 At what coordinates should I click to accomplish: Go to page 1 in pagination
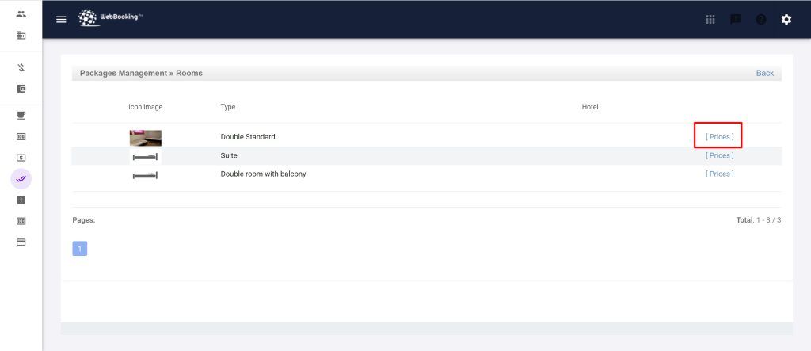pyautogui.click(x=79, y=249)
